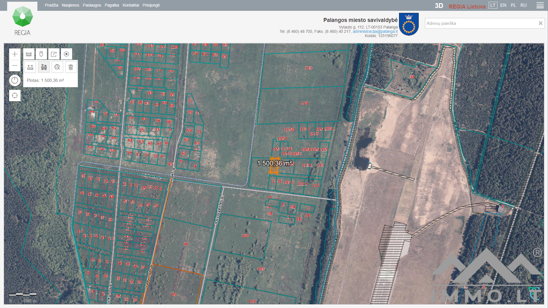Click Plotas: 1 500,36 m² result text
The height and width of the screenshot is (308, 548).
coord(45,80)
